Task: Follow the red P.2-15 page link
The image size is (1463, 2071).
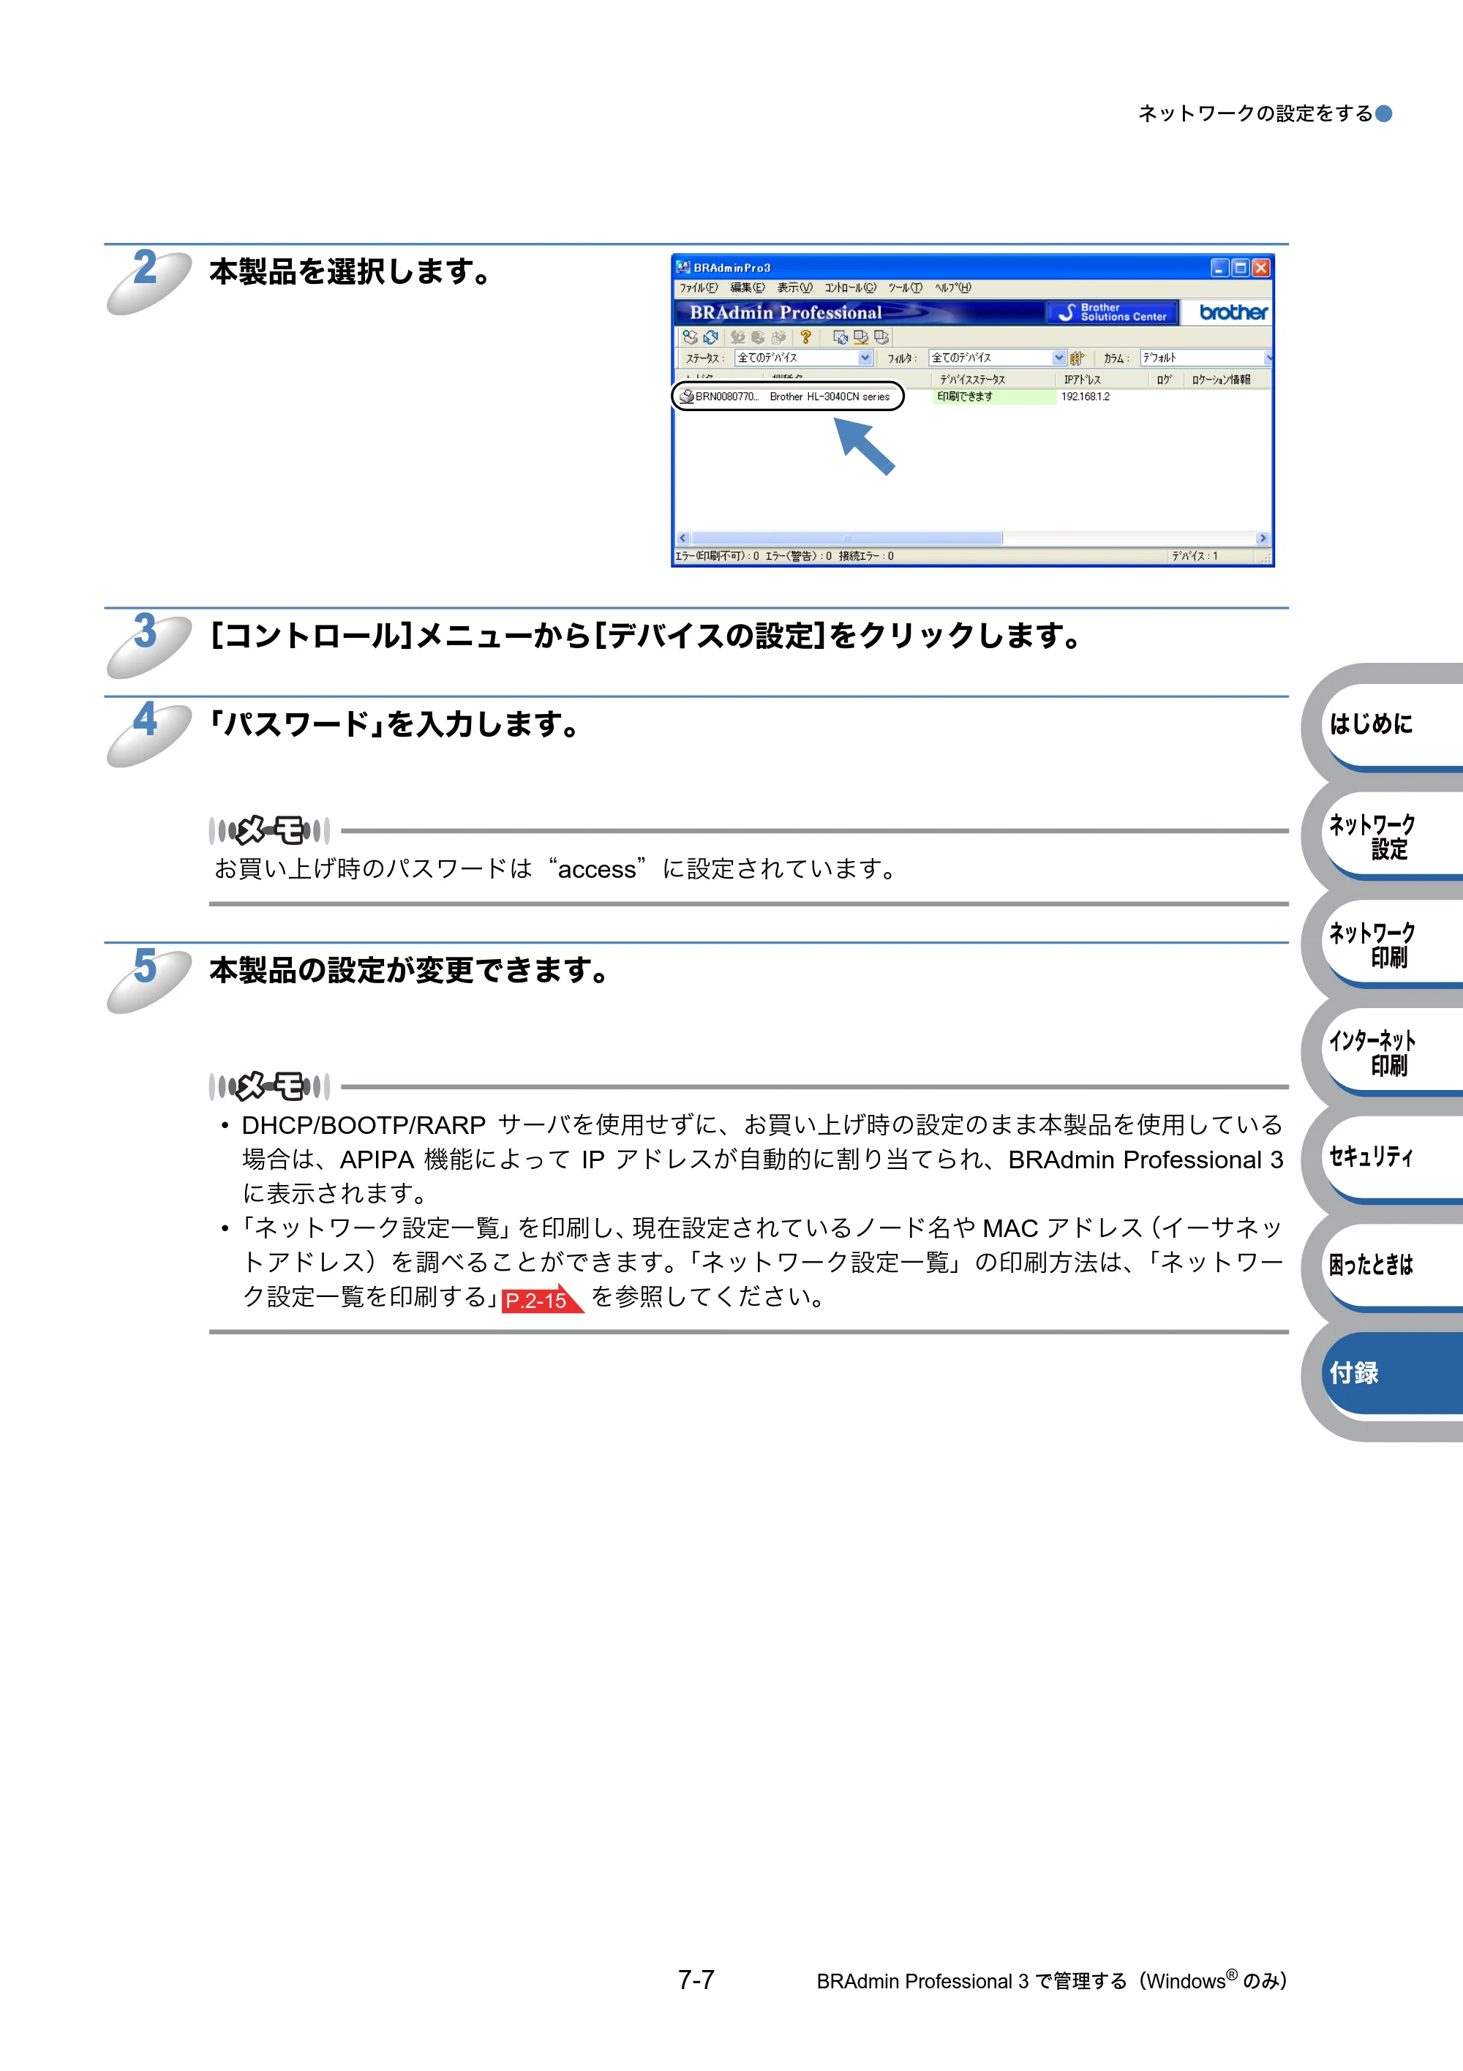Action: (x=542, y=1299)
